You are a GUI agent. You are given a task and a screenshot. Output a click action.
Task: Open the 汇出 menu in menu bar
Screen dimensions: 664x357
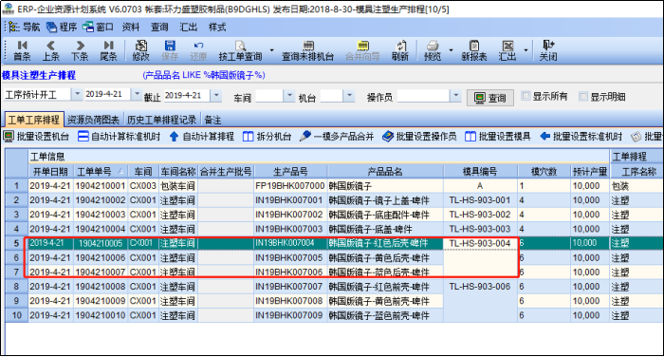click(188, 28)
